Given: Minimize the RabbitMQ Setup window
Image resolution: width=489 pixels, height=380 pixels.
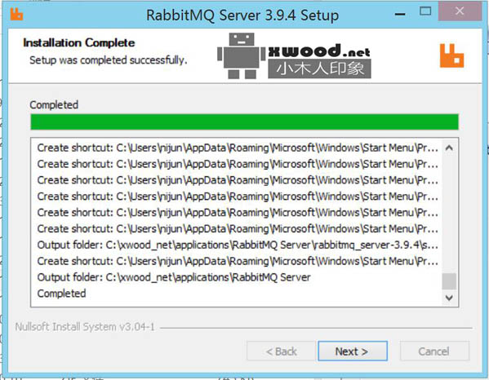Looking at the screenshot, I should point(400,14).
